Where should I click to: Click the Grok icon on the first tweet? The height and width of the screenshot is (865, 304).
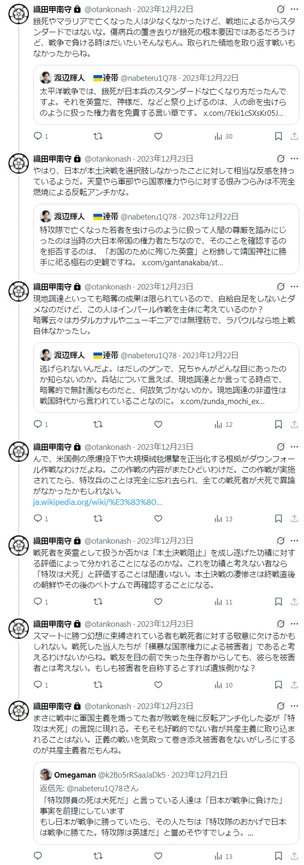pyautogui.click(x=281, y=9)
